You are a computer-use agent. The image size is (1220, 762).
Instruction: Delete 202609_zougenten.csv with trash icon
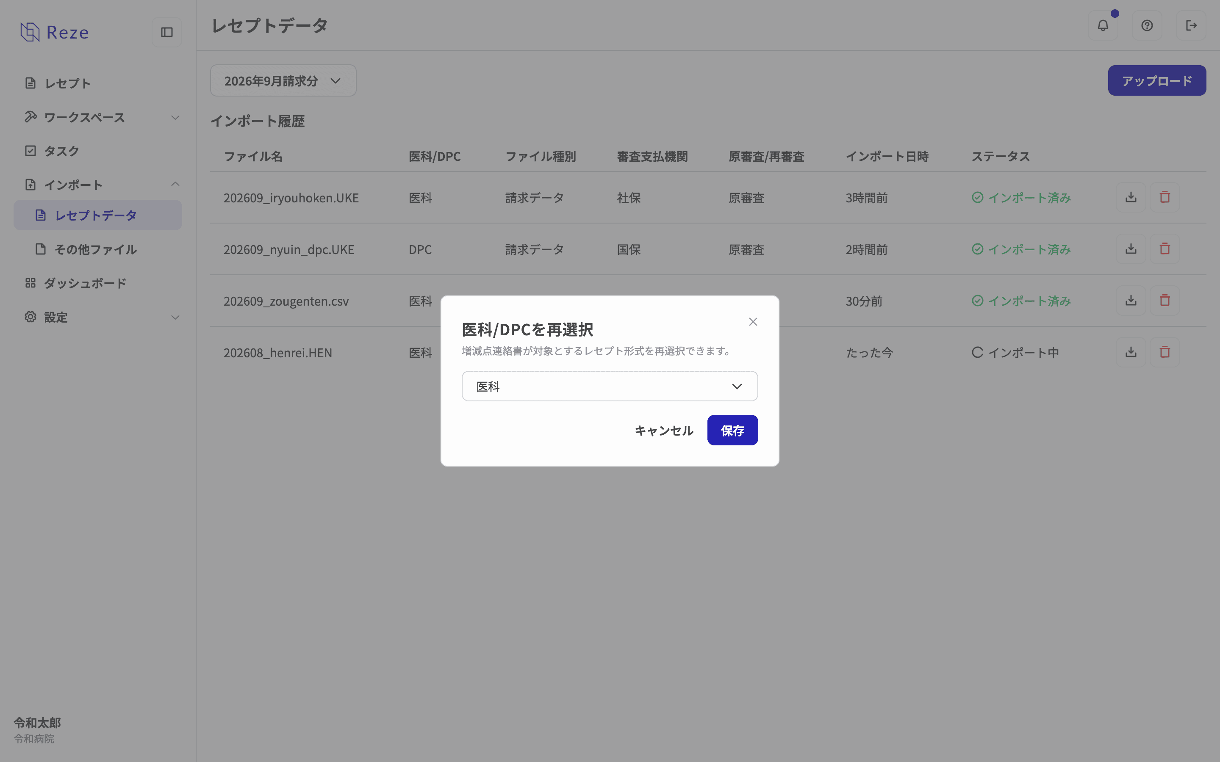coord(1165,301)
